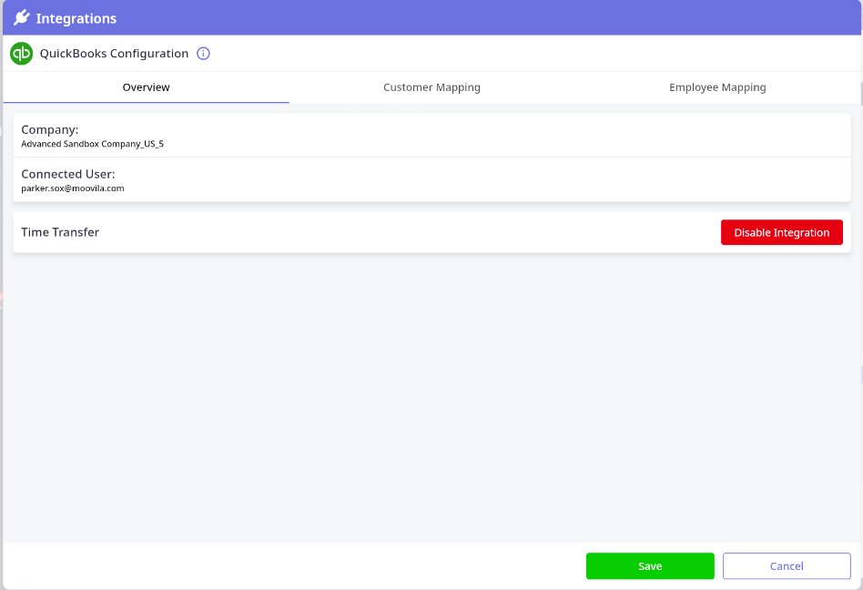Switch to the Overview tab
This screenshot has height=590, width=863.
point(146,87)
